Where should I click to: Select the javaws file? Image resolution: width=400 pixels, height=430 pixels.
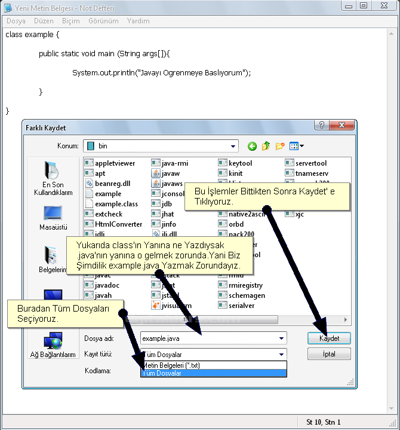coord(167,184)
